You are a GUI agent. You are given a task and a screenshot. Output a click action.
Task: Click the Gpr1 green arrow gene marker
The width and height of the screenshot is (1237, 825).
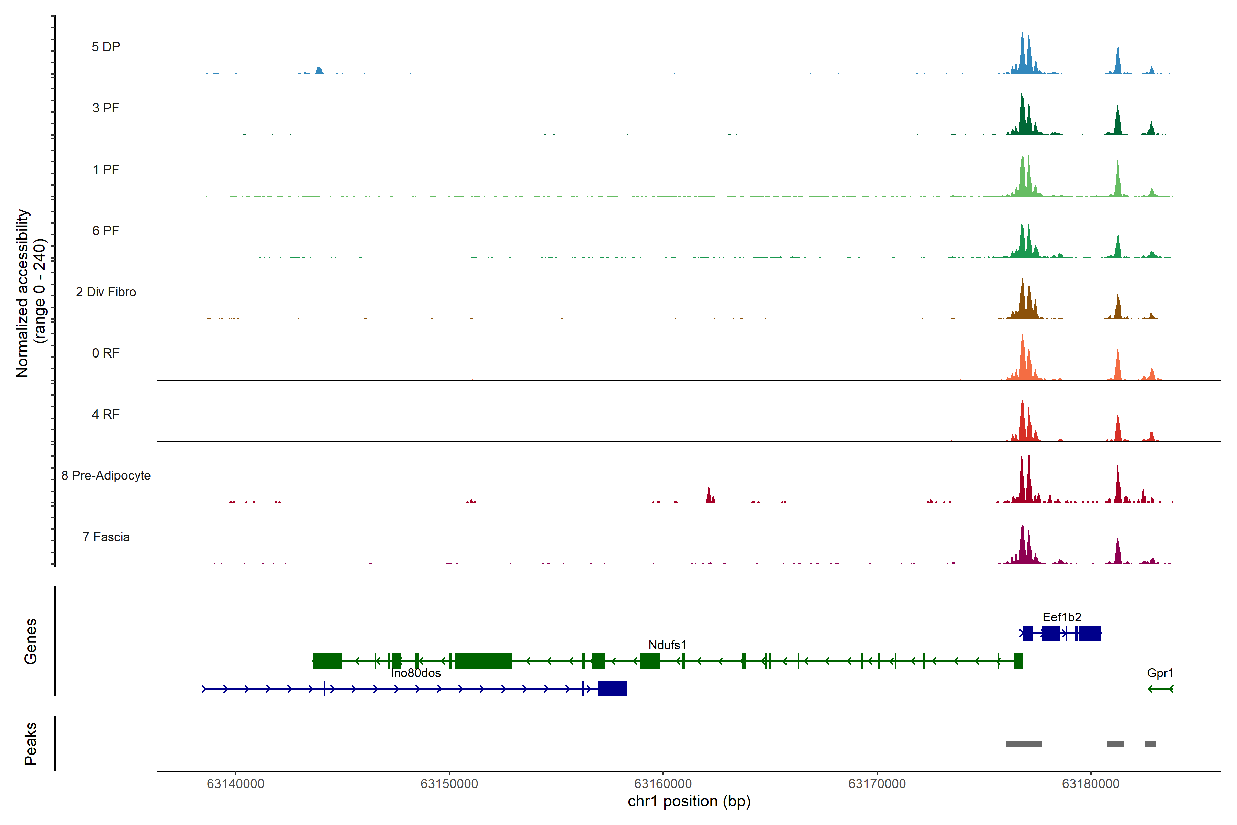coord(1160,688)
